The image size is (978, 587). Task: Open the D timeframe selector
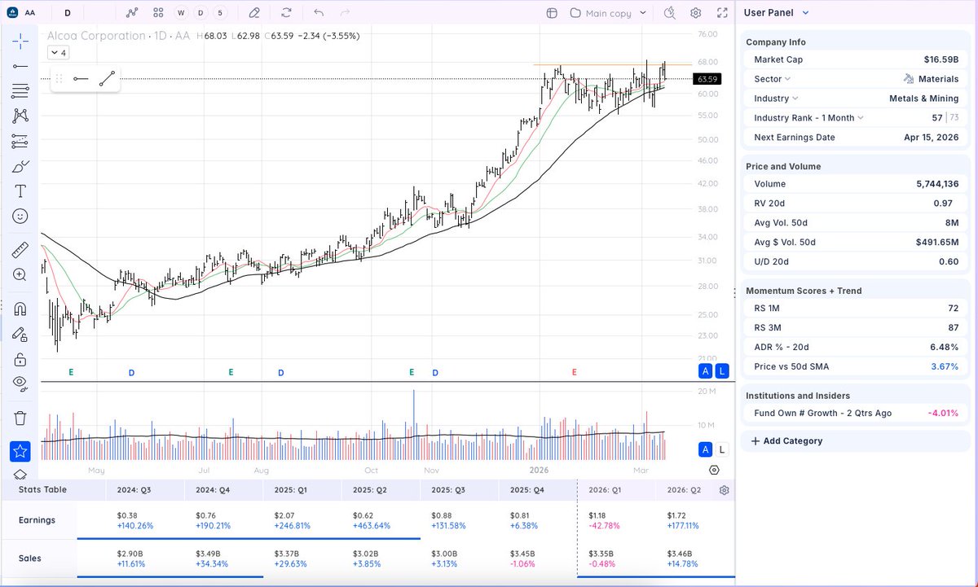click(68, 13)
